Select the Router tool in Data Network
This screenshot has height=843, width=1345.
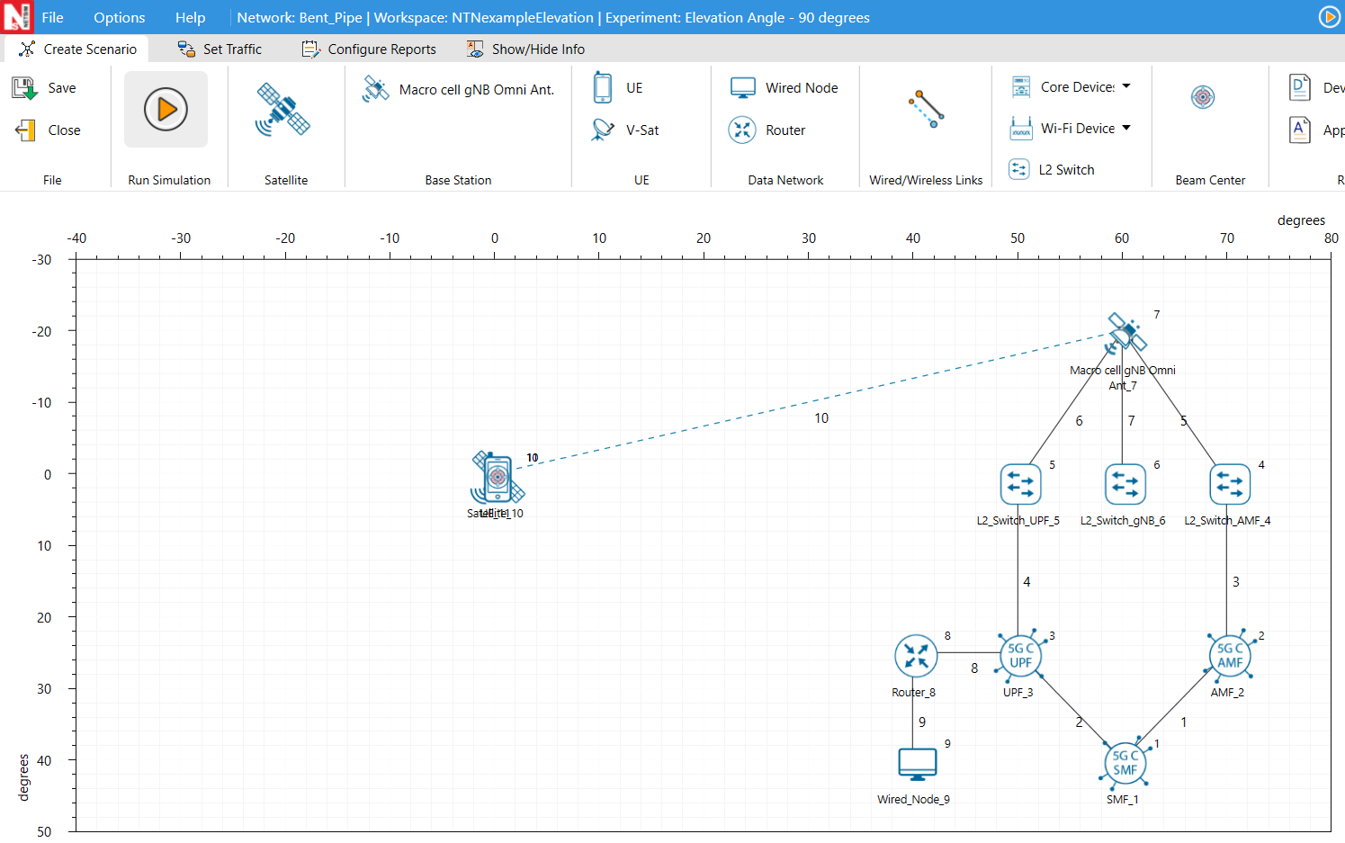[x=767, y=130]
